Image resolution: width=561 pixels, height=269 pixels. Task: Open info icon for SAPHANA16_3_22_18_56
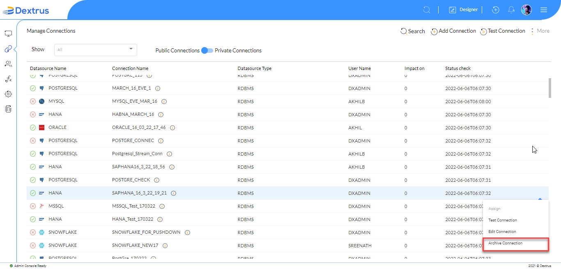172,167
